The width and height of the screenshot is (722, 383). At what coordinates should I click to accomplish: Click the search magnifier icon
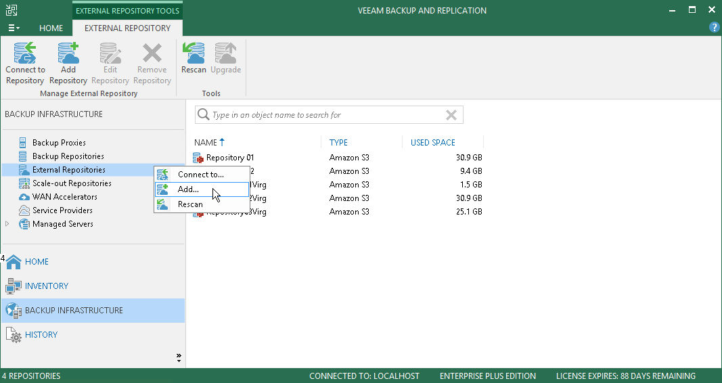(203, 114)
